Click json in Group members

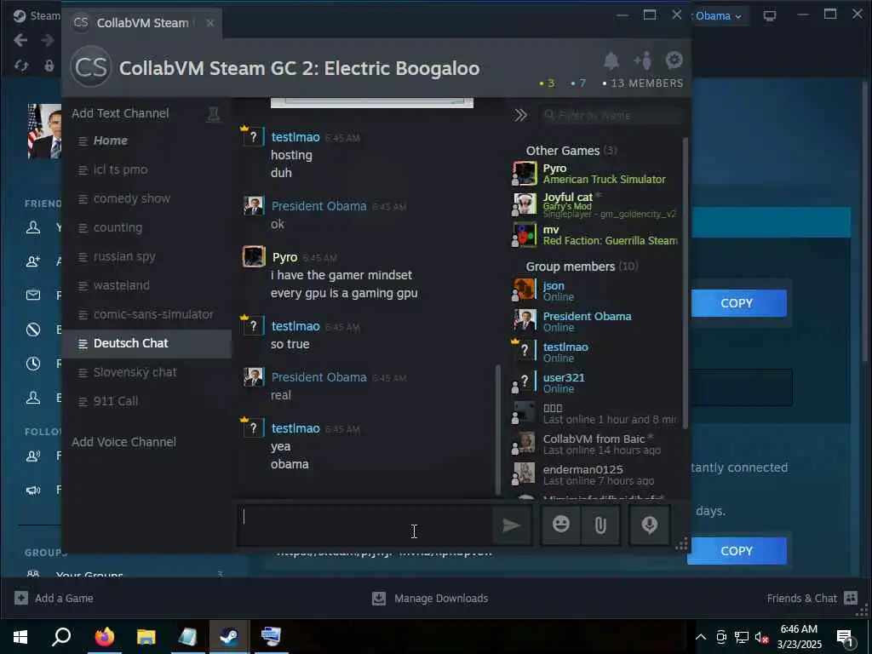pos(595,290)
